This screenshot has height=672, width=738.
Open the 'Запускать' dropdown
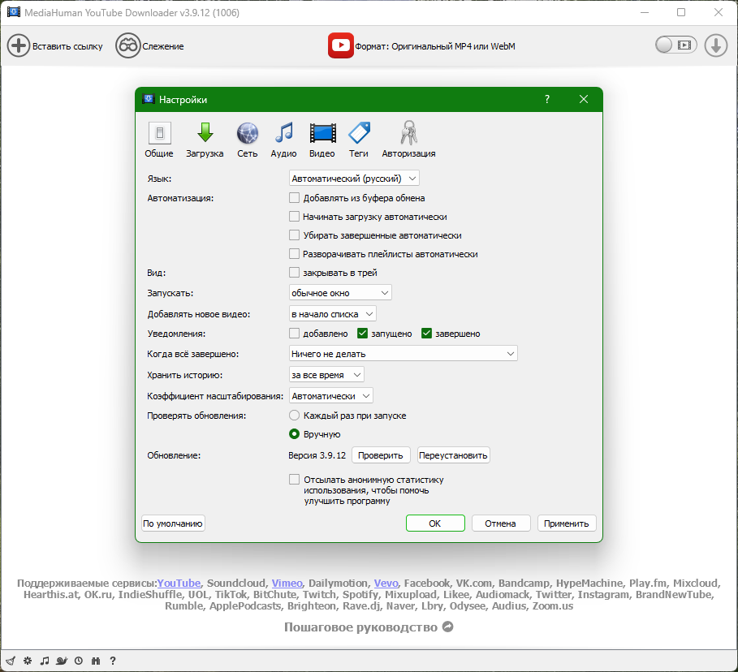(339, 292)
